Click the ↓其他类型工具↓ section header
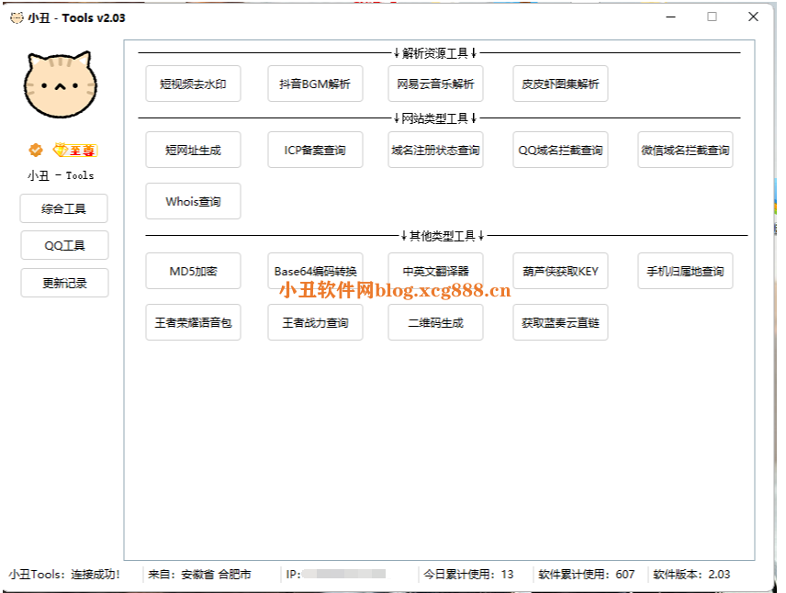786x593 pixels. tap(443, 236)
